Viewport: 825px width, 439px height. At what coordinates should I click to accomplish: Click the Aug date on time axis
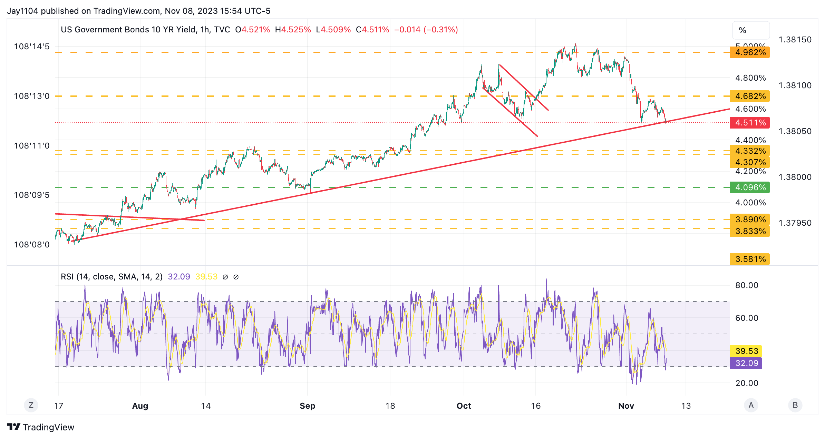(x=140, y=406)
